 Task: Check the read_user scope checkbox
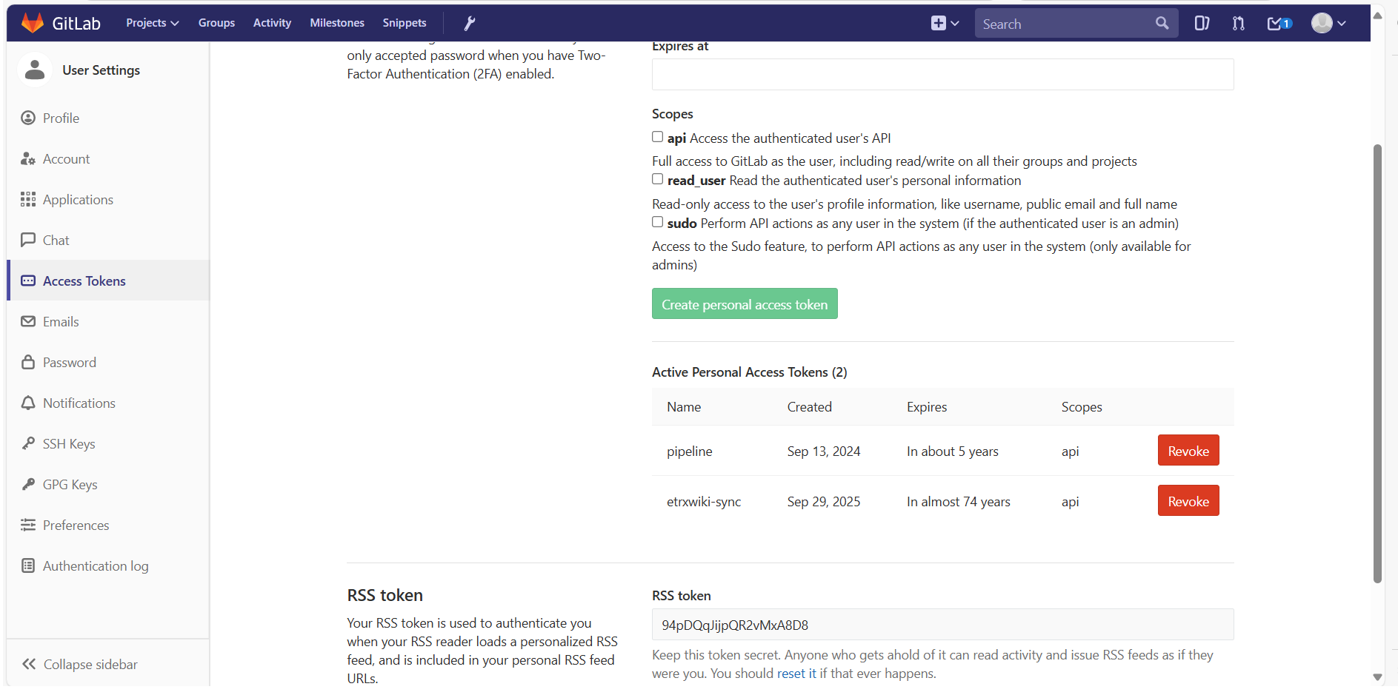(657, 179)
